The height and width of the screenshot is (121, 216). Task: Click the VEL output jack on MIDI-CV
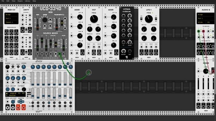[x=16, y=33]
